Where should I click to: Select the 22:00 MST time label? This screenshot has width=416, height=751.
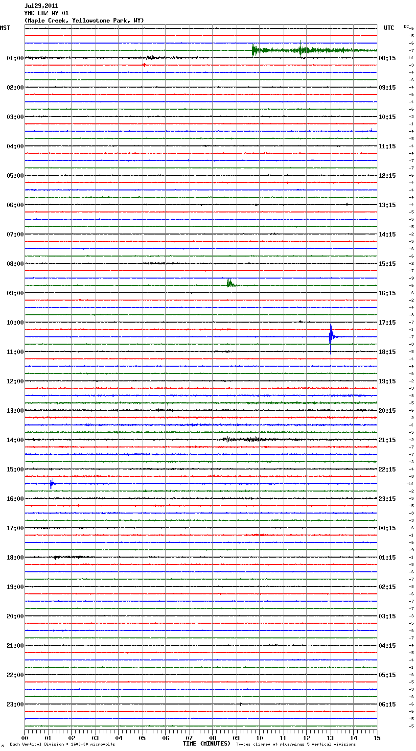pos(15,675)
